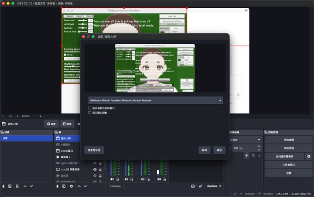The width and height of the screenshot is (314, 197).
Task: Open scene filters icon in the scenes toolbar
Action: (x=18, y=186)
